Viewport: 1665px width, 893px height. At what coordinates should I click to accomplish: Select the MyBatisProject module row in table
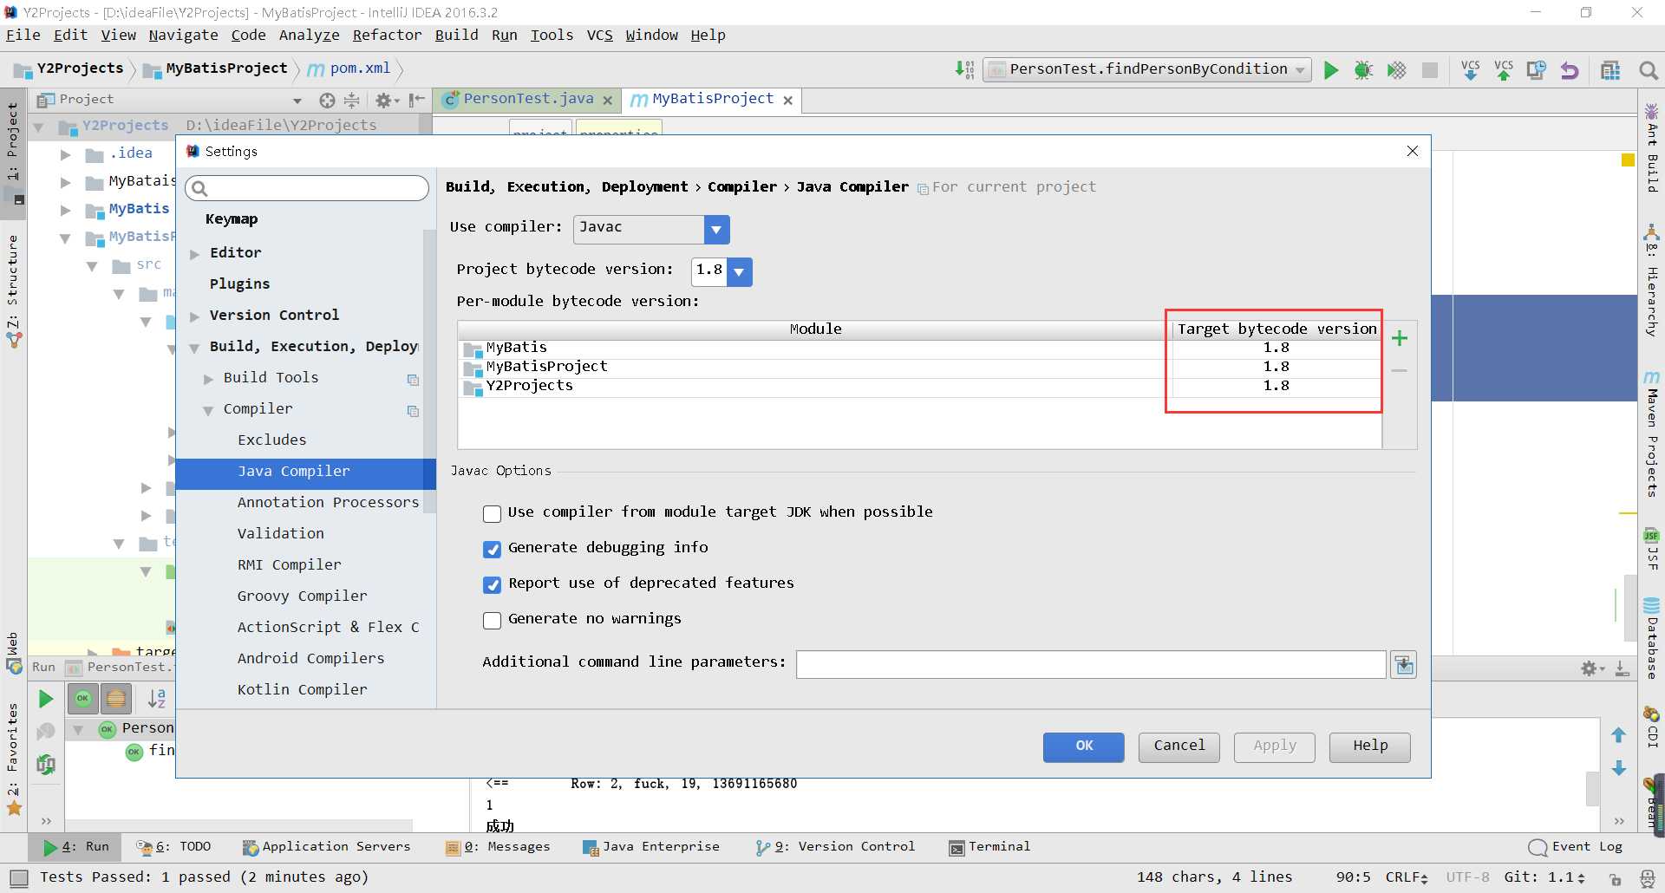pyautogui.click(x=919, y=367)
